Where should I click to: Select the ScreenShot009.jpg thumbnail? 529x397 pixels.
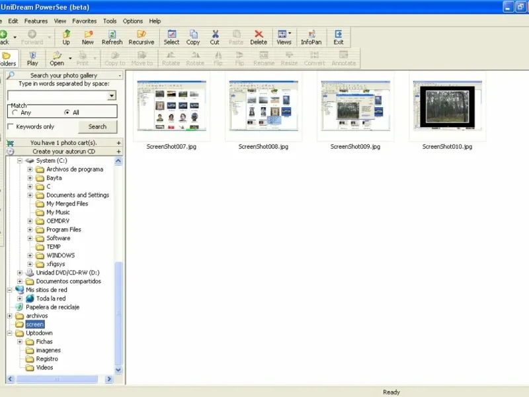tap(355, 107)
